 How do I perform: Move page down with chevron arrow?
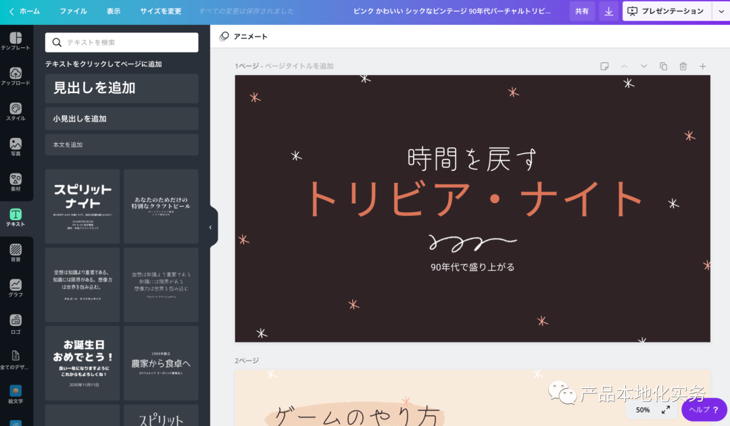point(643,66)
